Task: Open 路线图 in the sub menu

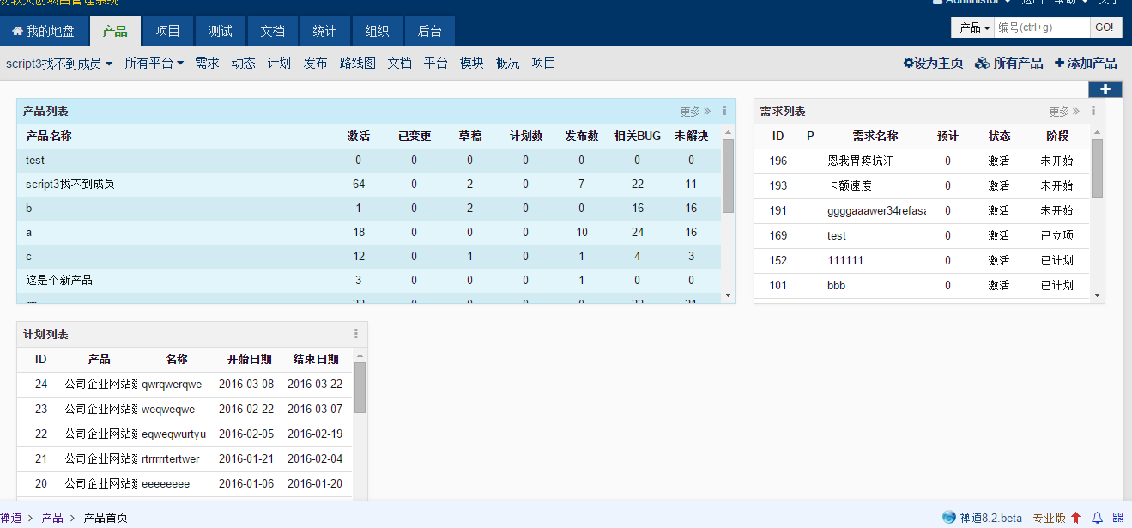Action: pos(358,63)
